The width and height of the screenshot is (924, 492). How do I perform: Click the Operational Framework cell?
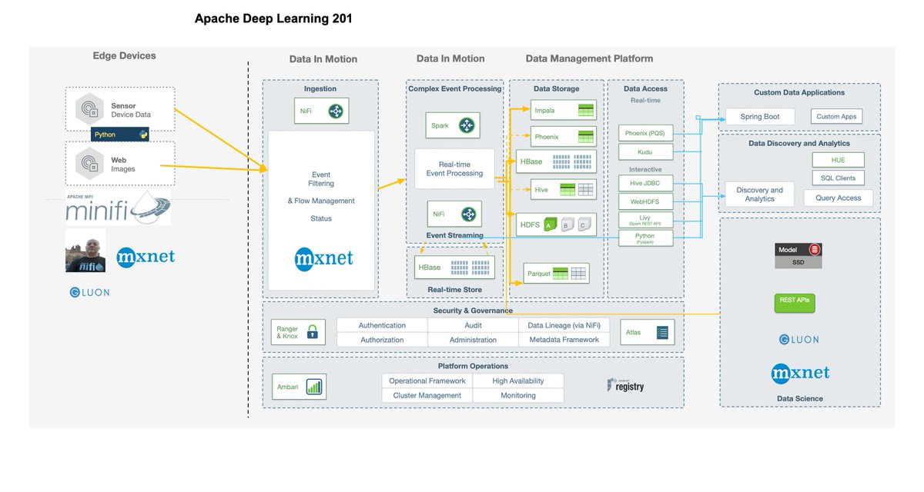427,381
